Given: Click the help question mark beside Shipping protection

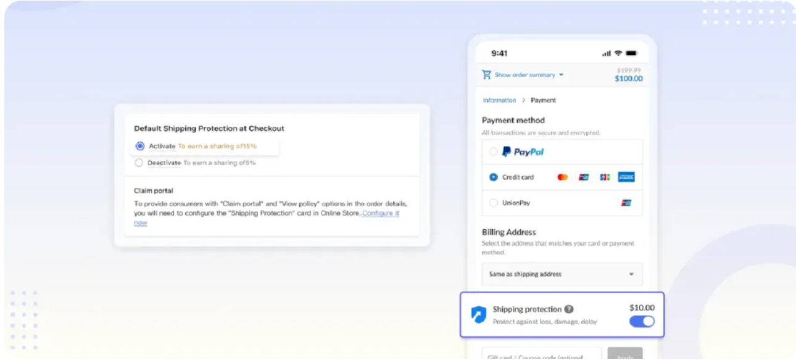Looking at the screenshot, I should click(569, 309).
